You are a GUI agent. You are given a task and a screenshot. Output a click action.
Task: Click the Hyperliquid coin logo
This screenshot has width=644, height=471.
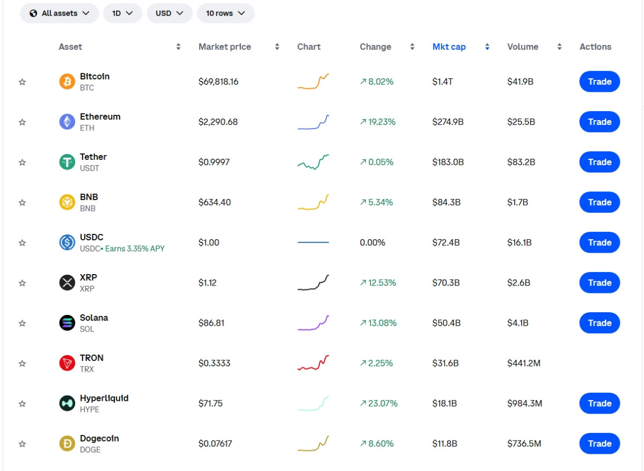pyautogui.click(x=67, y=403)
